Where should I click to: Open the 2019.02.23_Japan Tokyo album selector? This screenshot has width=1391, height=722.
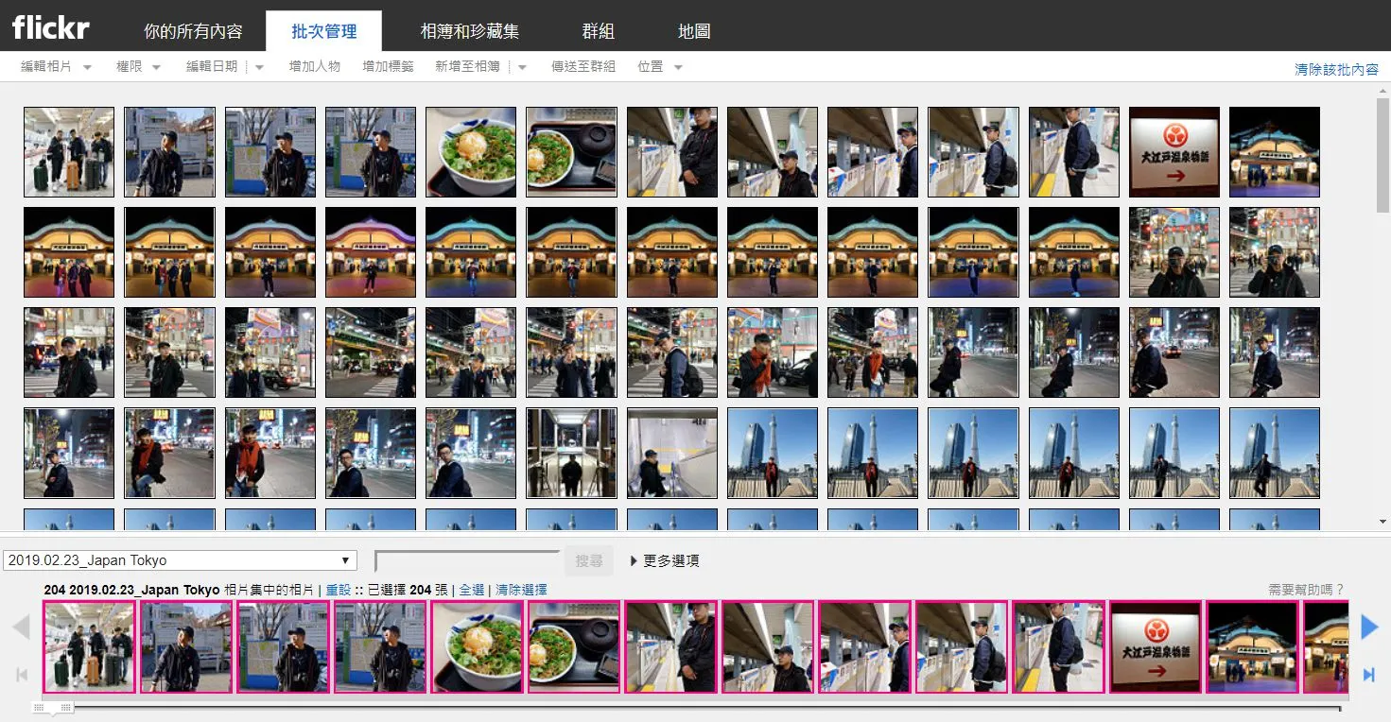tap(181, 560)
